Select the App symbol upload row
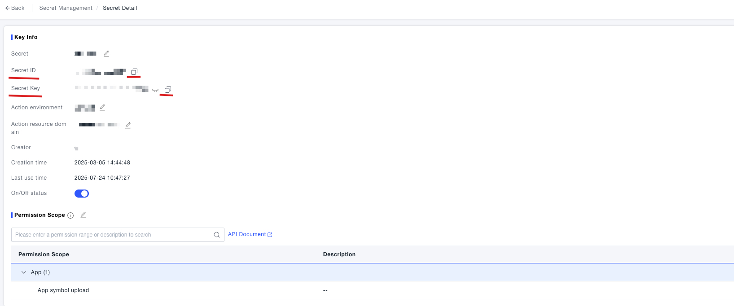This screenshot has height=306, width=734. click(63, 290)
